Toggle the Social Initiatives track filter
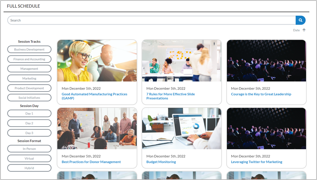 [29, 98]
